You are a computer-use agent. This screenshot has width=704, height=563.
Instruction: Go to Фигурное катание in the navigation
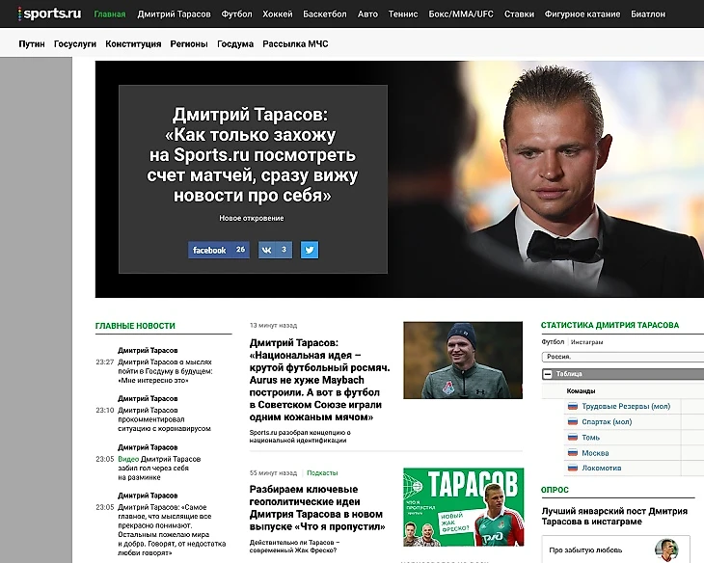tap(582, 14)
